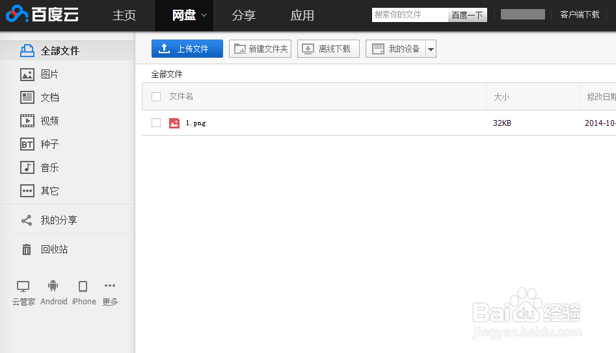Click the upload arrow icon on 上传文件
The height and width of the screenshot is (353, 616).
click(164, 49)
